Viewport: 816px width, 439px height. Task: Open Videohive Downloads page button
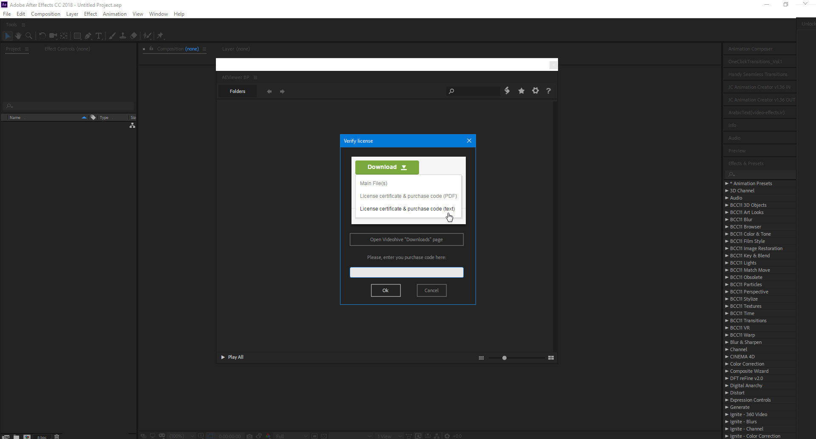click(406, 239)
